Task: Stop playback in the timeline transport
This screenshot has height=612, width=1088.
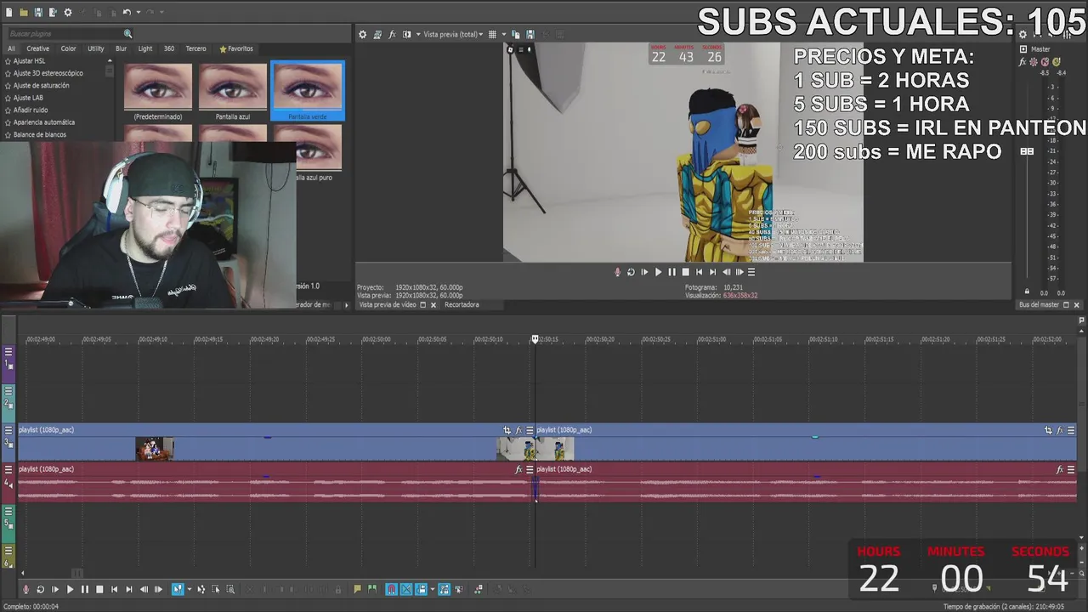Action: tap(99, 589)
